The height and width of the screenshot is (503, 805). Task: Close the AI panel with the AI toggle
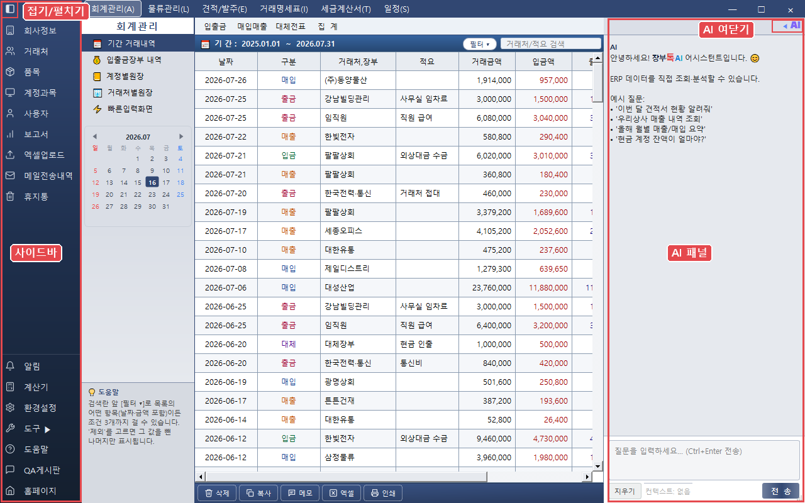(791, 25)
